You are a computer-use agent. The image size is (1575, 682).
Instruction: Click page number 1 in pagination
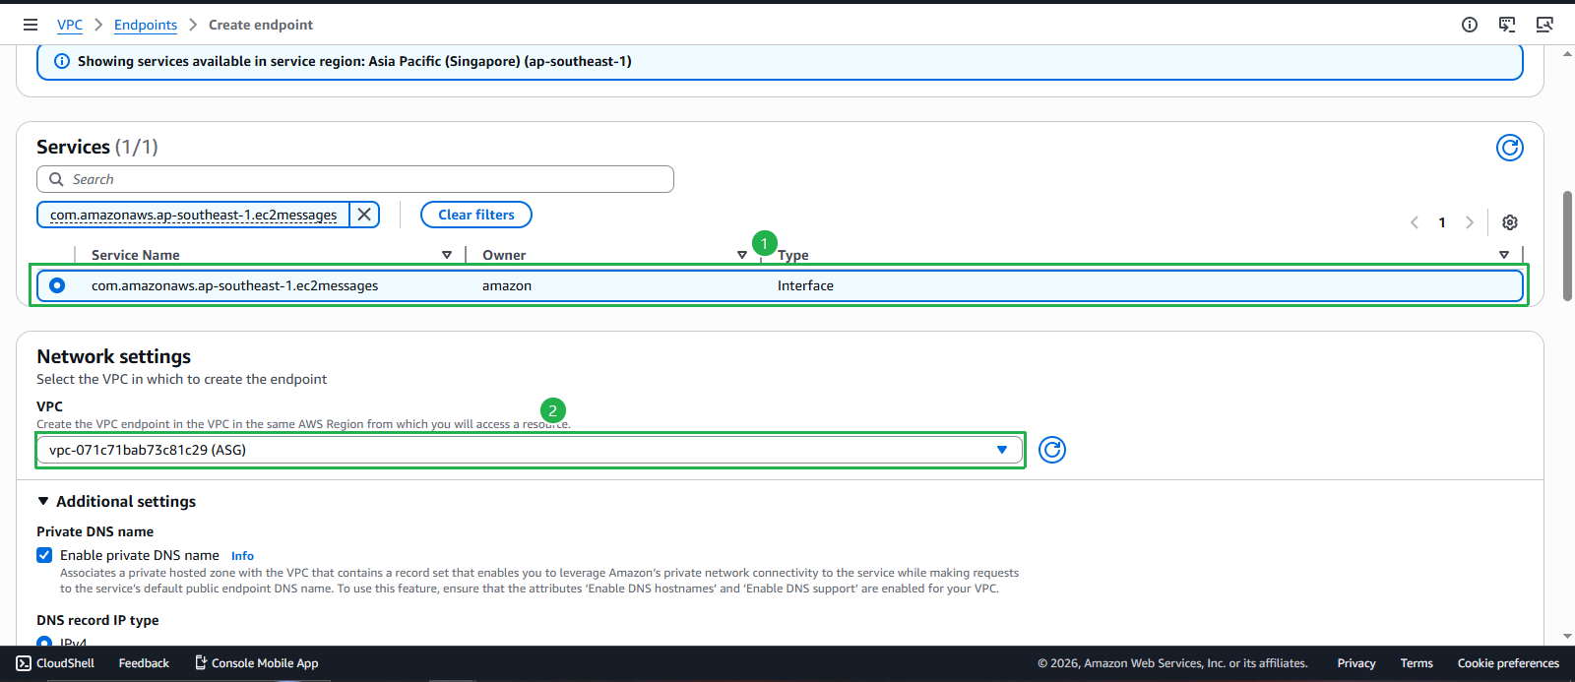click(x=1442, y=222)
